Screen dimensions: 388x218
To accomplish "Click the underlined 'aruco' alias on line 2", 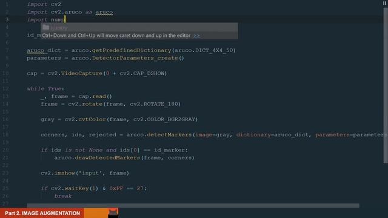I will [x=104, y=12].
